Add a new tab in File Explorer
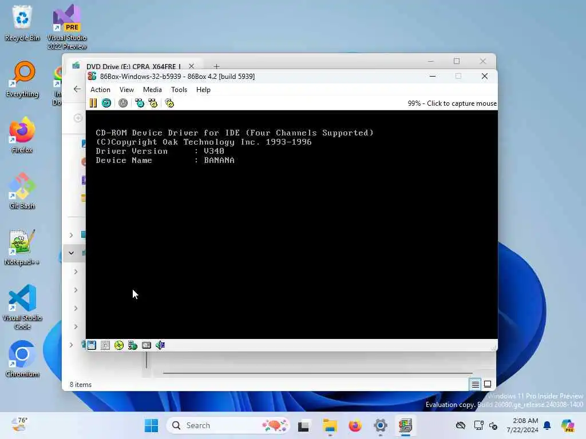 click(216, 66)
